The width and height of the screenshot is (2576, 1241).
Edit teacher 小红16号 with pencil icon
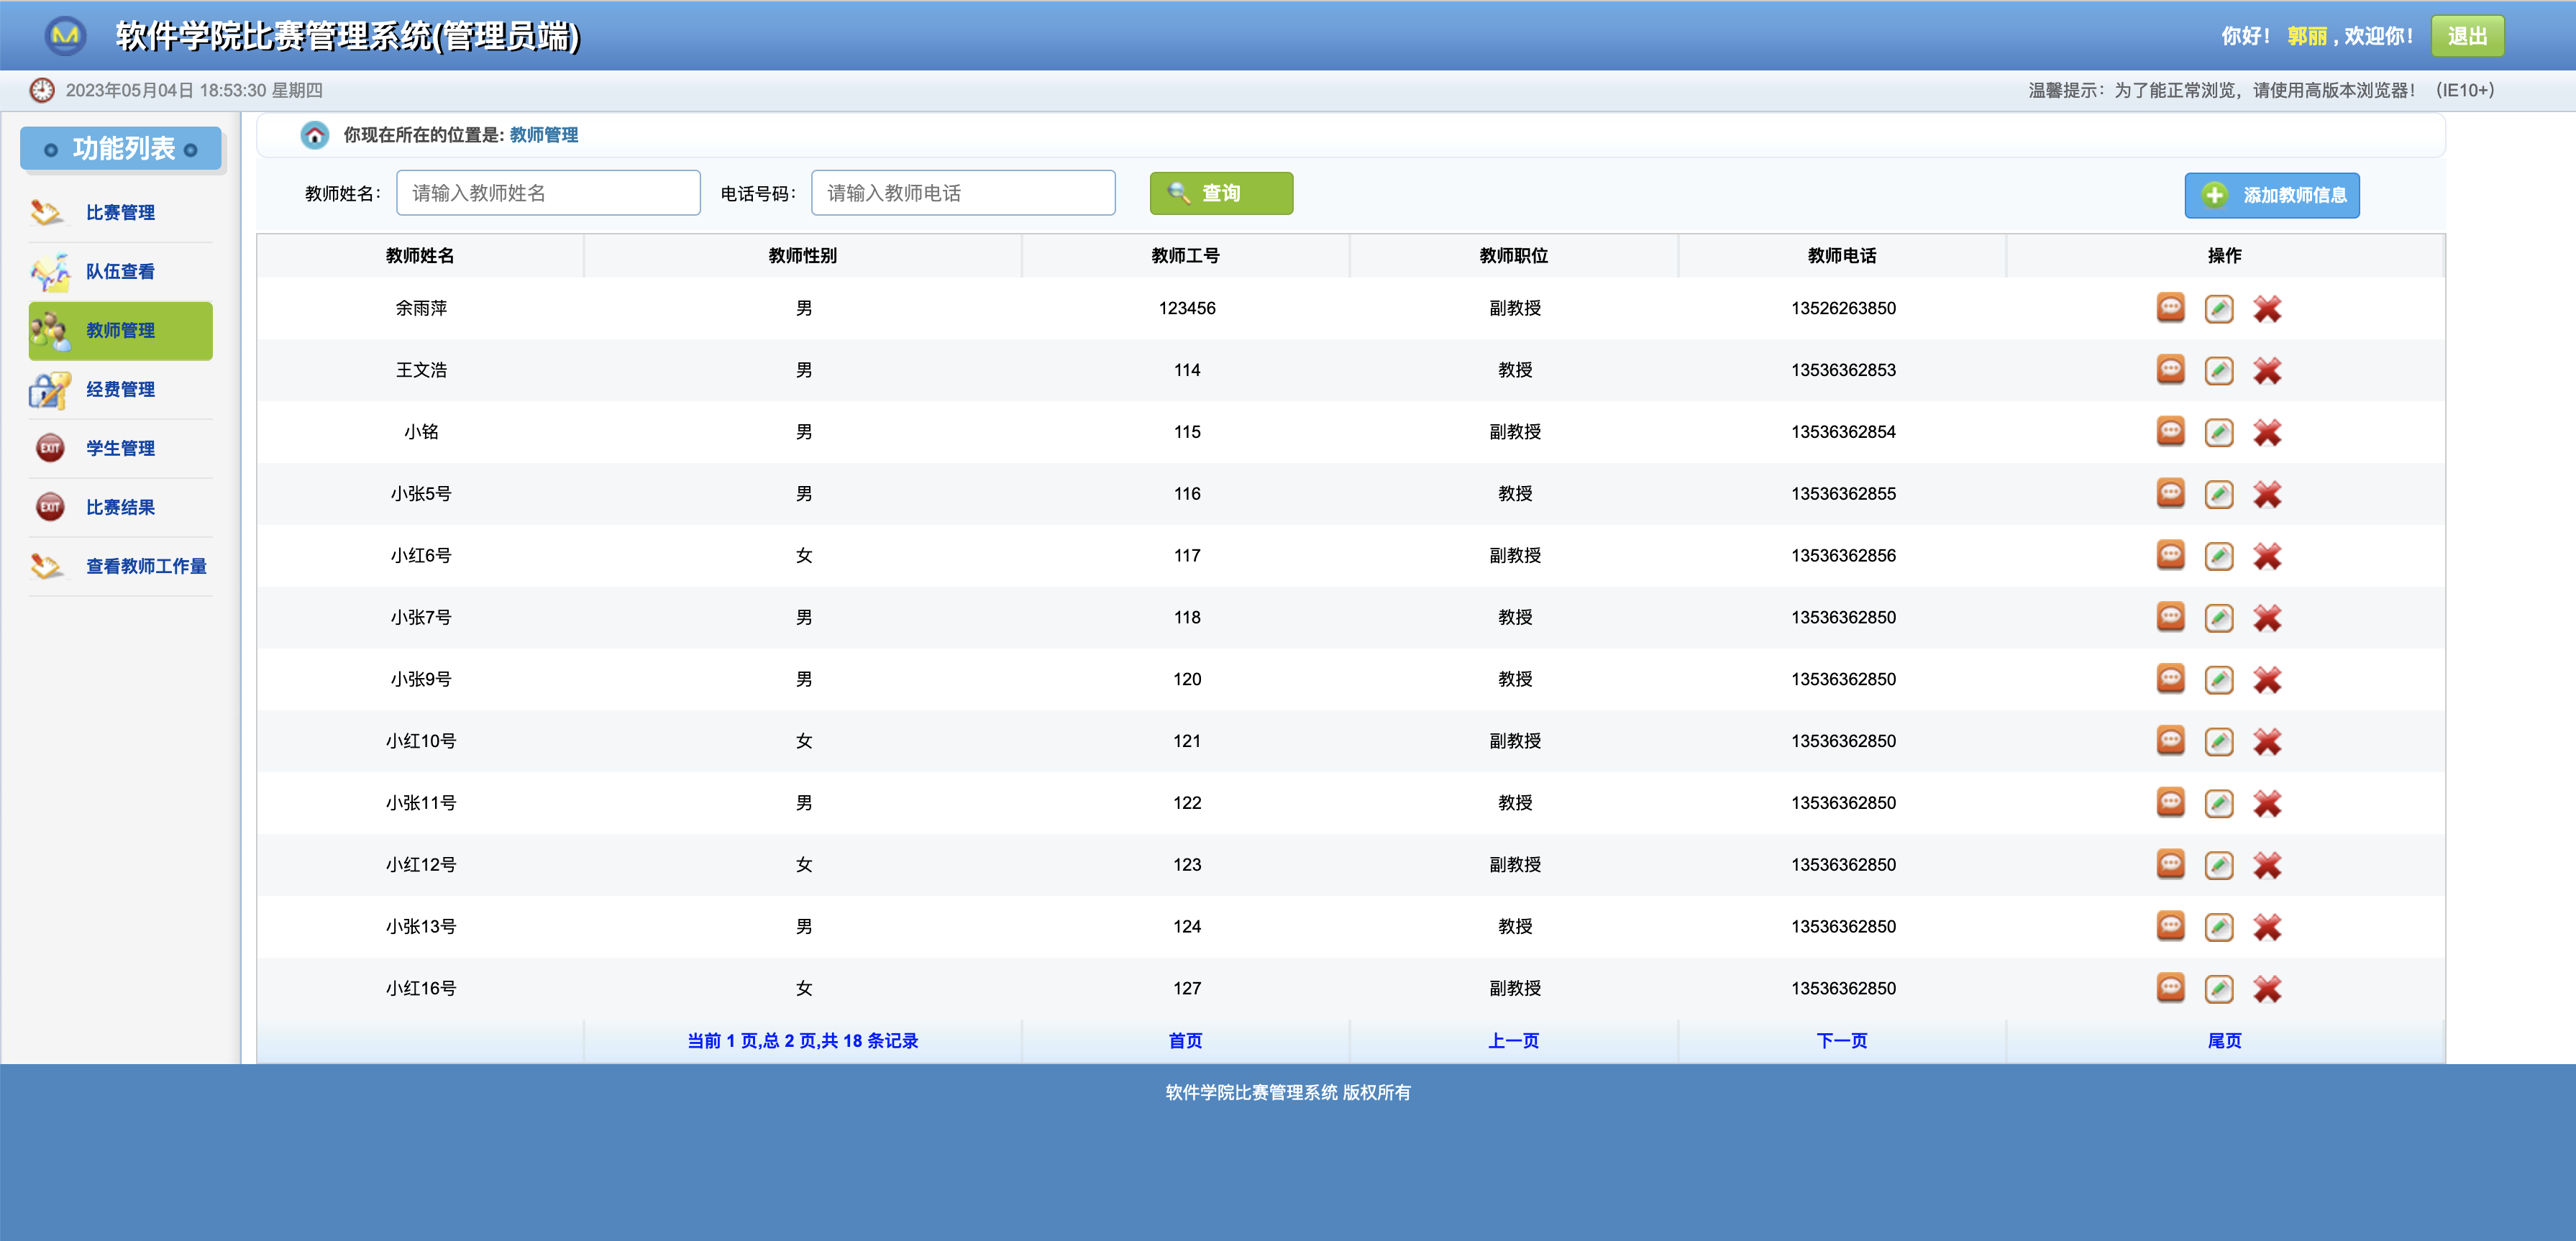tap(2218, 989)
